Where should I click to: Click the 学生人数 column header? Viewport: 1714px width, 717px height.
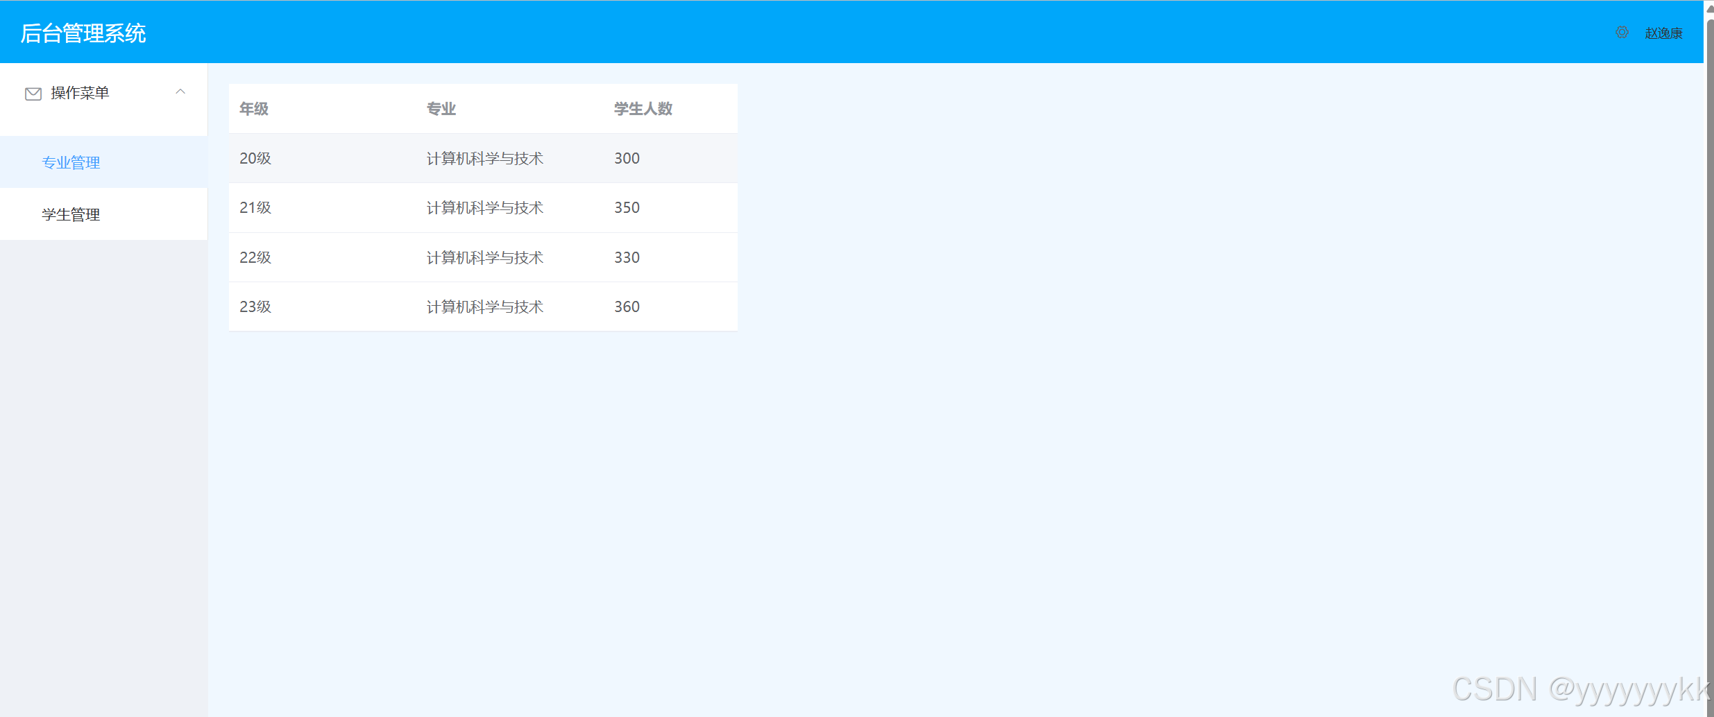[x=643, y=109]
